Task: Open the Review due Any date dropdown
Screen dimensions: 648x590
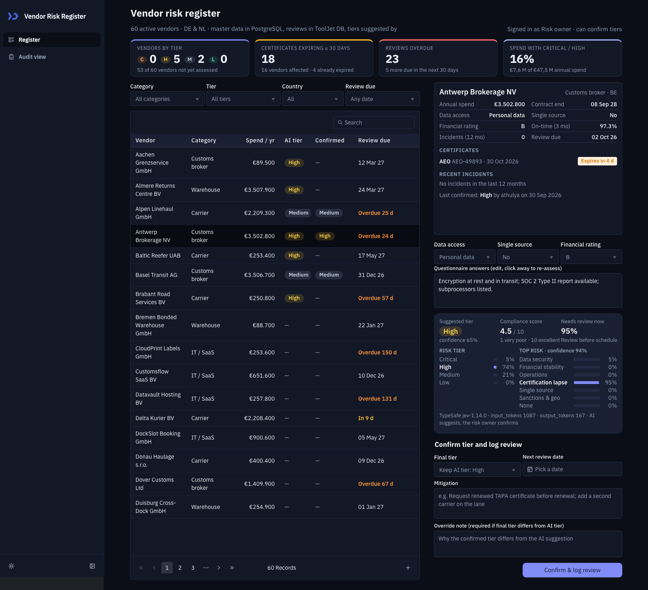Action: [x=382, y=99]
